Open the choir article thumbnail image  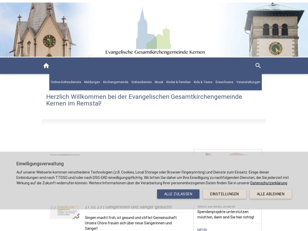pos(64,213)
